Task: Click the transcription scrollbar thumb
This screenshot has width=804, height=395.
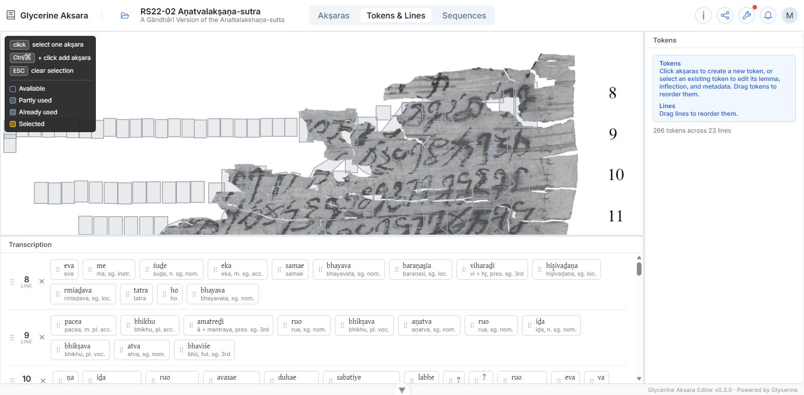Action: point(639,269)
